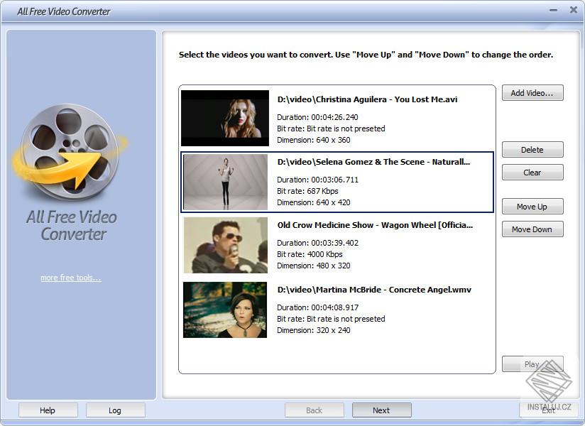The image size is (585, 426).
Task: Click the Add Video button
Action: pyautogui.click(x=532, y=92)
